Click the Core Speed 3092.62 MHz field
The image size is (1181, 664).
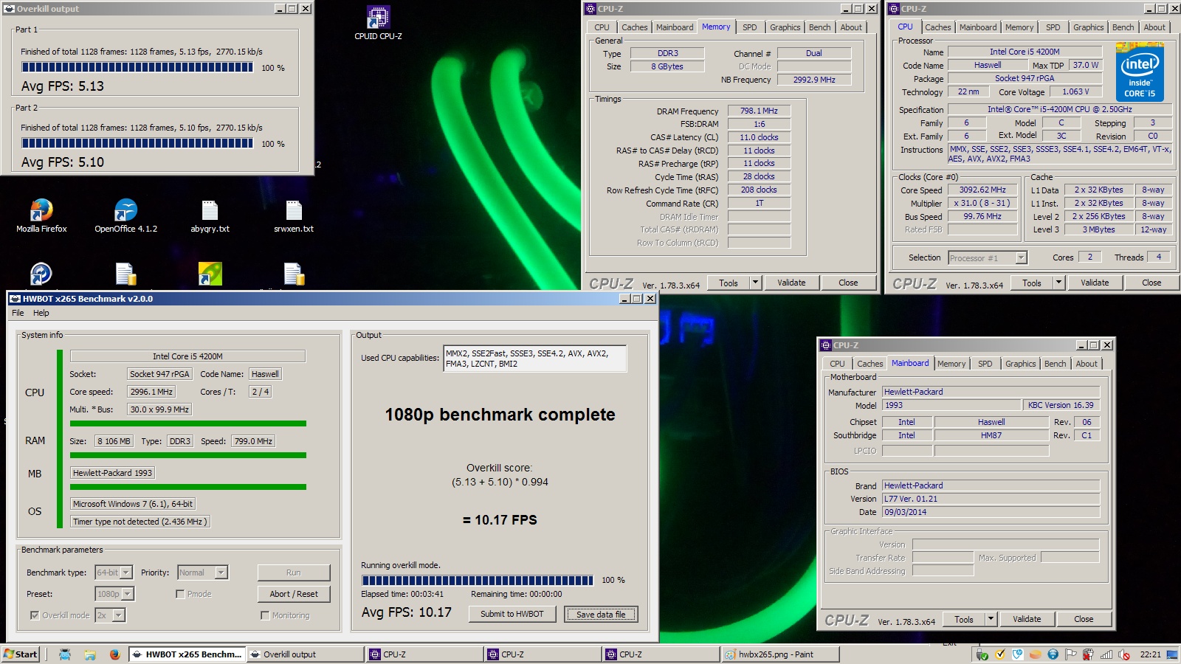click(x=982, y=190)
